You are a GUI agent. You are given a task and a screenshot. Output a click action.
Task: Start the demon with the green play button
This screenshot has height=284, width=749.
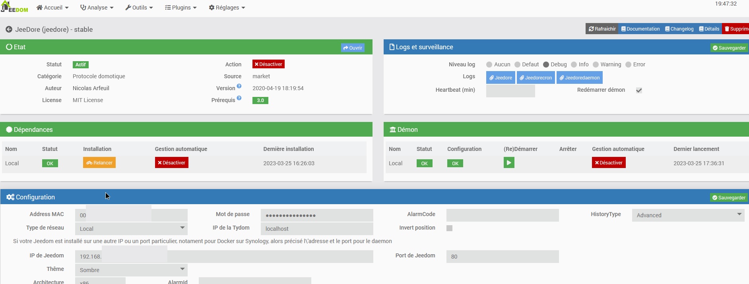(509, 163)
